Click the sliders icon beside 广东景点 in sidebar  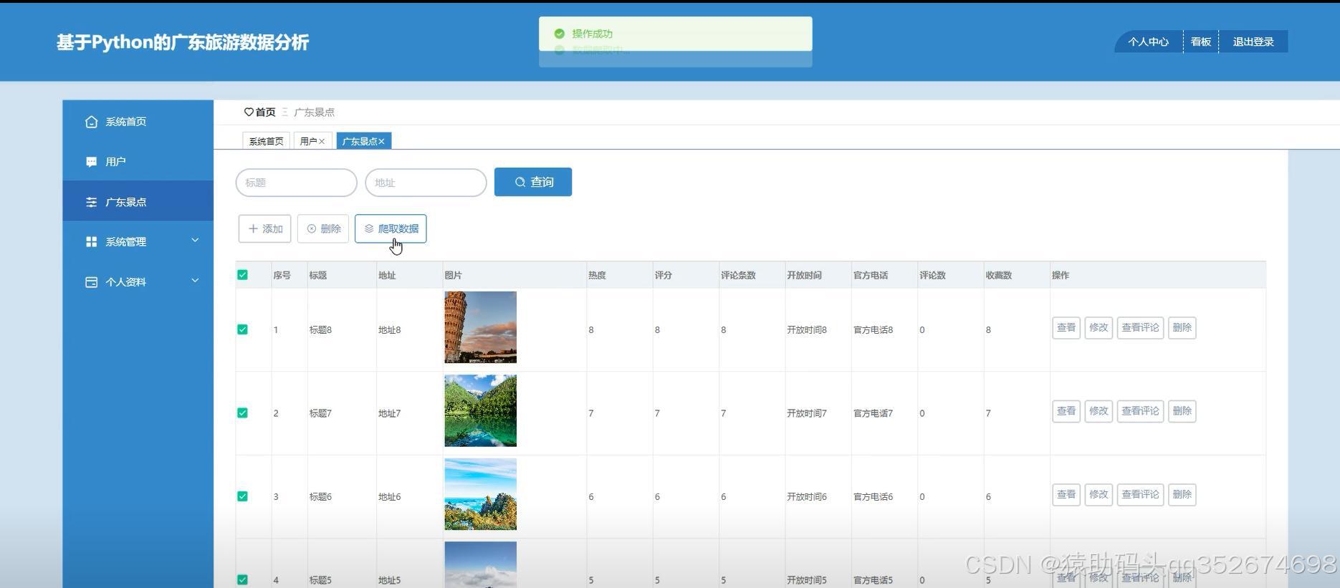(91, 202)
